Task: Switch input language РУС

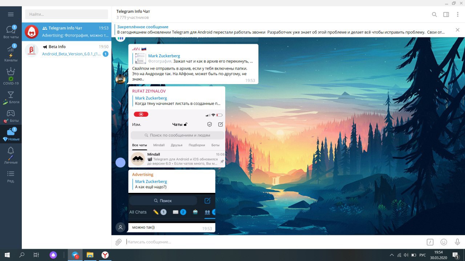Action: click(x=422, y=255)
